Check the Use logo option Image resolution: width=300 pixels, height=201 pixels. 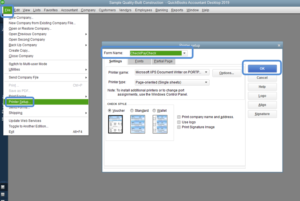point(179,122)
